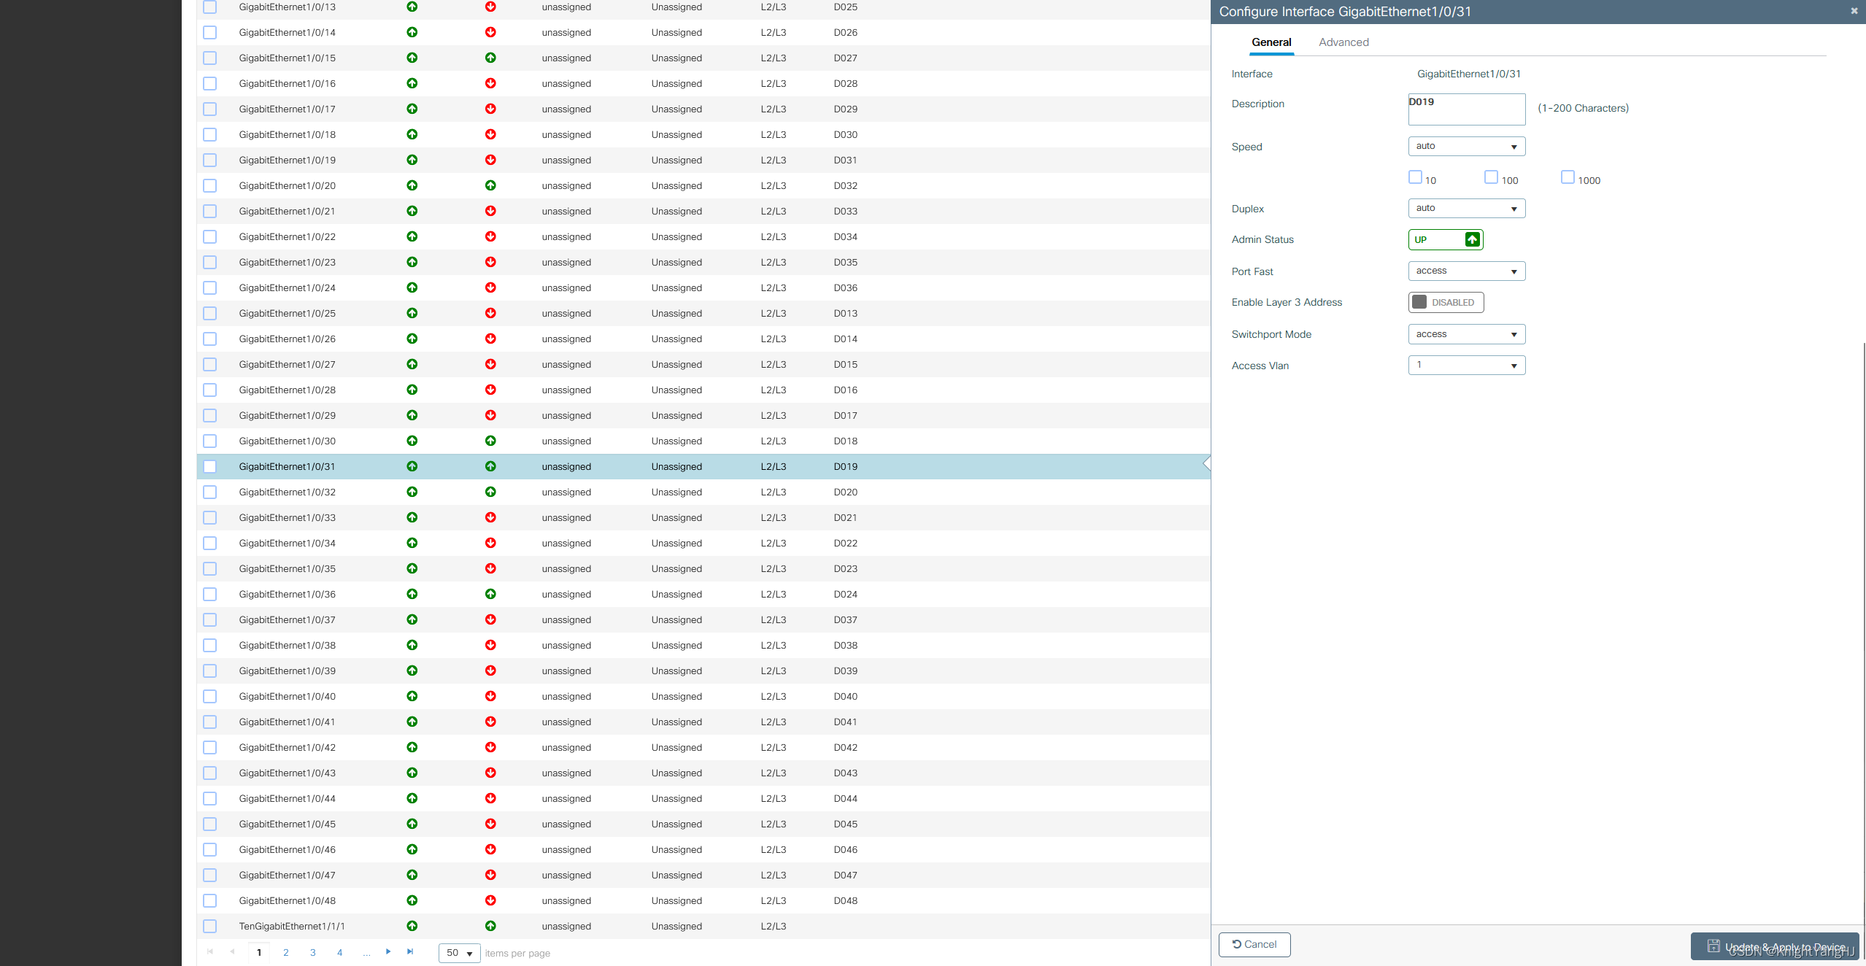Enable the 10 speed checkbox

pos(1415,177)
